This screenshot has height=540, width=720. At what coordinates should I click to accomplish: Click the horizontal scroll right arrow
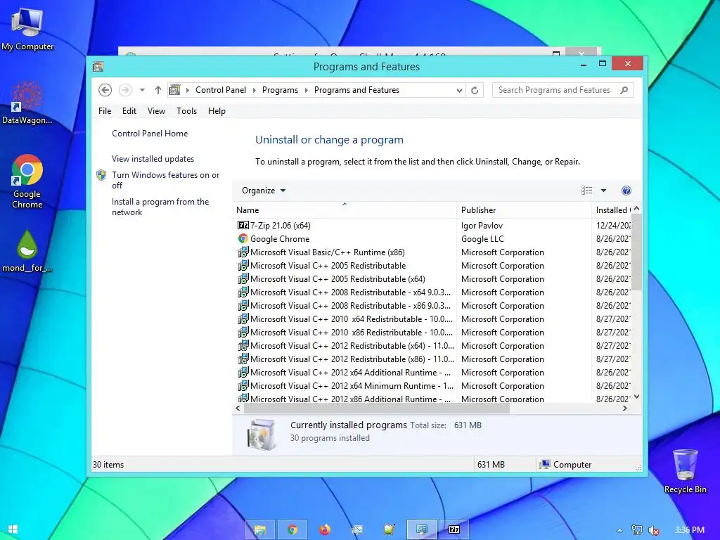pos(625,409)
